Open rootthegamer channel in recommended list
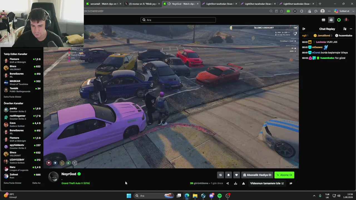The height and width of the screenshot is (200, 356). [x=22, y=117]
